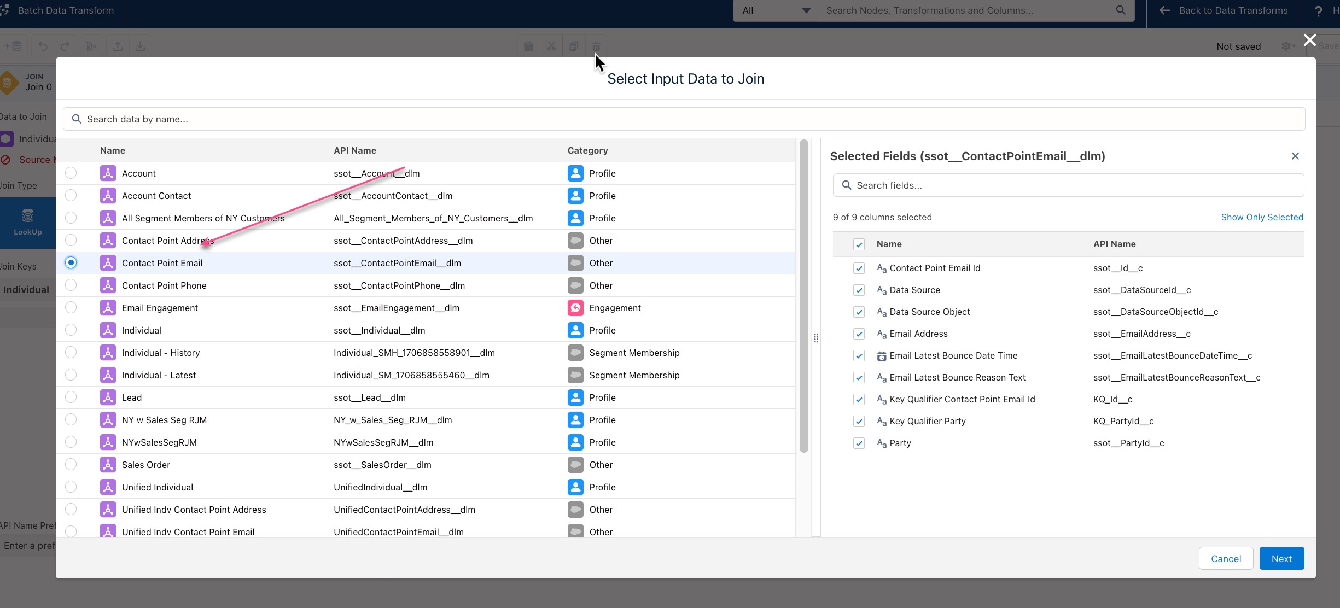
Task: Click the Join 0 node label
Action: click(x=38, y=87)
